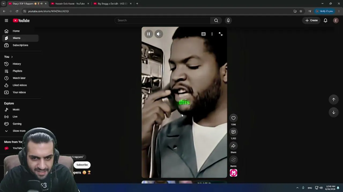
Task: Close the Shaq's TOP 5 Rappers tab
Action: coord(46,4)
